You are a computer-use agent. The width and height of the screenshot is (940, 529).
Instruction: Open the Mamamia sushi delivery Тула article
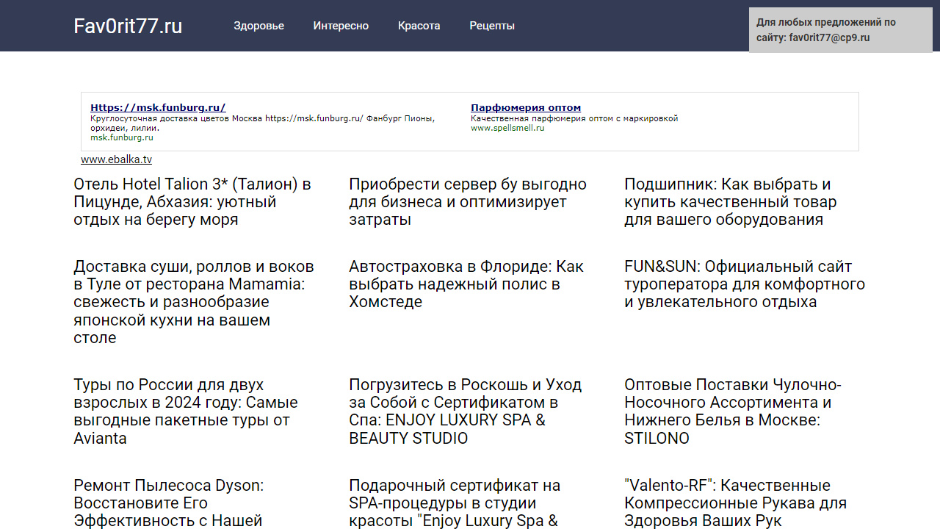(x=194, y=301)
